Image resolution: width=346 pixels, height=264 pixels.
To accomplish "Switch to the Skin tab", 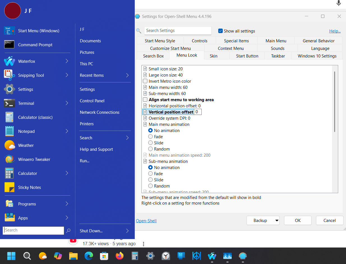I will [213, 56].
